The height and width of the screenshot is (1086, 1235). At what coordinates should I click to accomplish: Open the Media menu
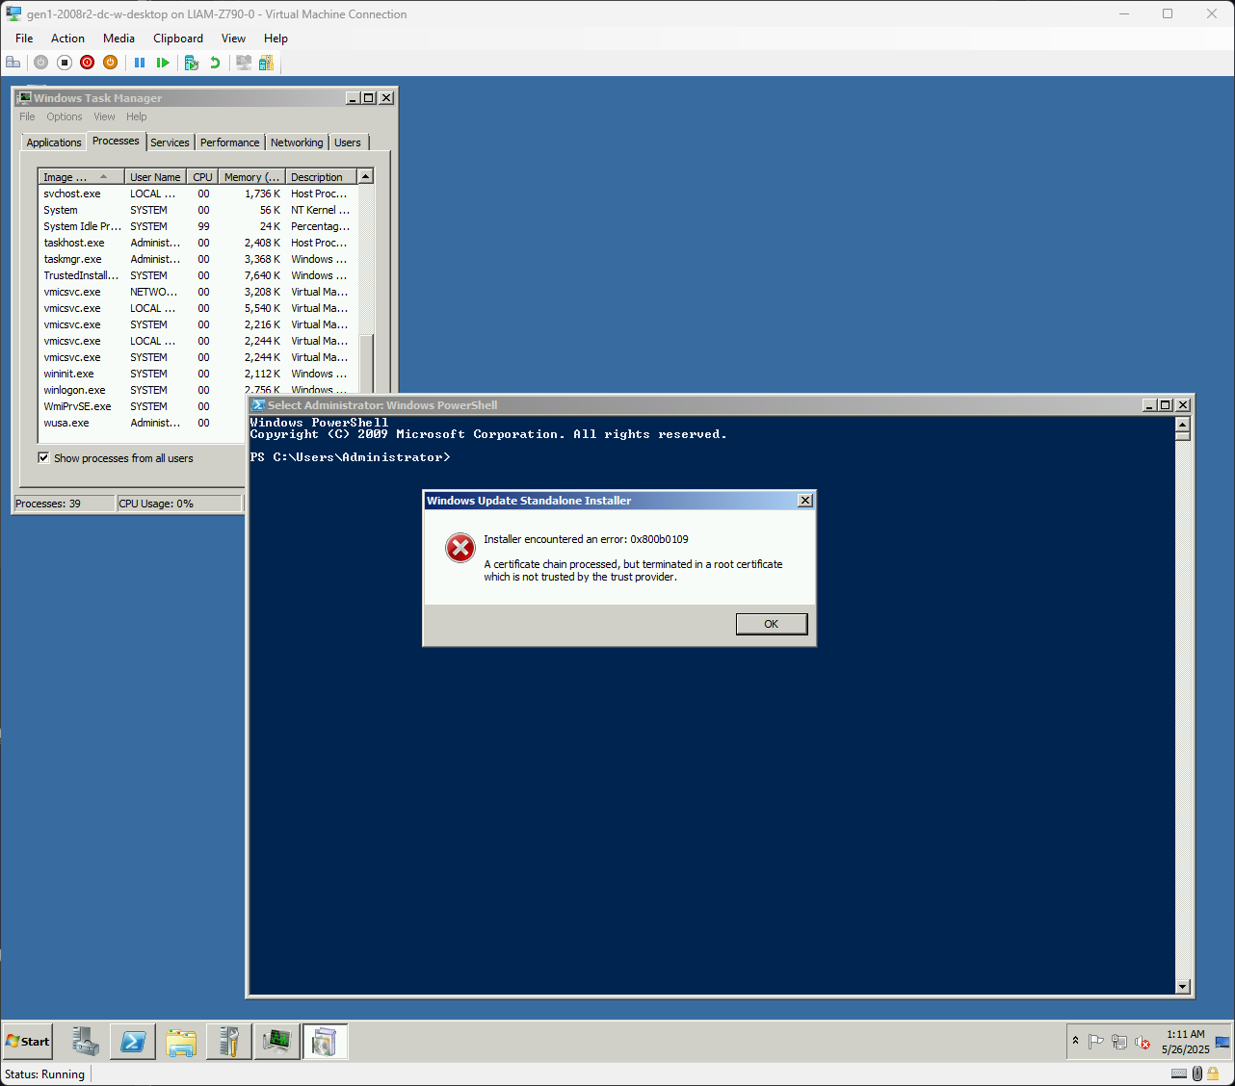(x=118, y=39)
